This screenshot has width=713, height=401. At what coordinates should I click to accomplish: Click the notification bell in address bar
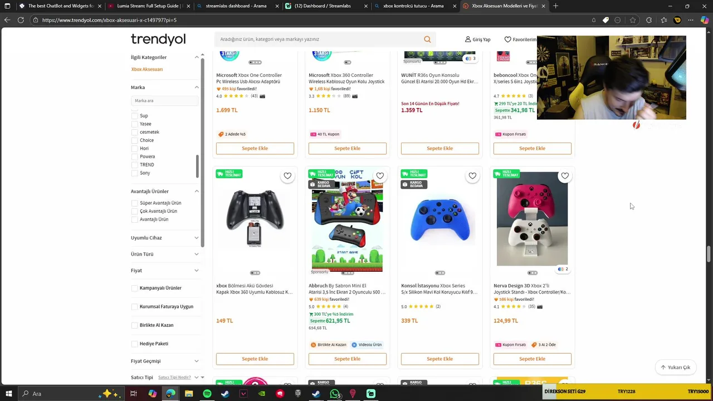click(x=594, y=20)
